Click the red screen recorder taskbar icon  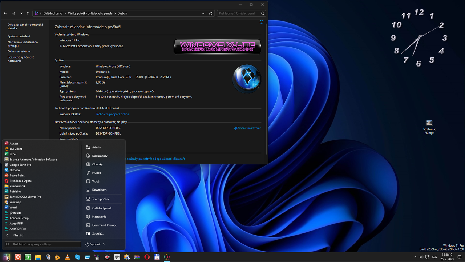click(x=107, y=257)
